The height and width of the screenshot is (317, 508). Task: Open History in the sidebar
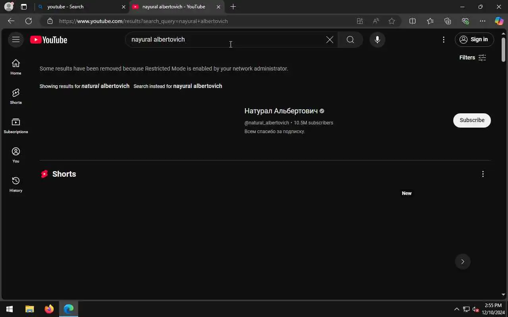coord(16,185)
